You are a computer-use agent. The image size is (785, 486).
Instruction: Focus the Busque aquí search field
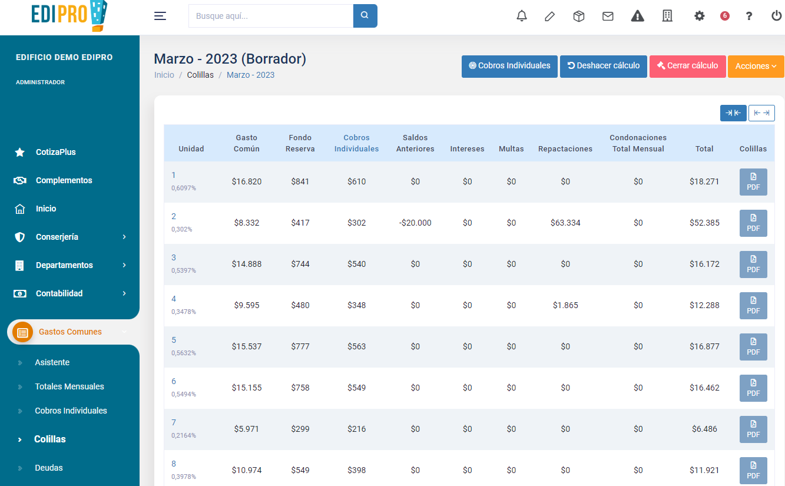point(271,16)
